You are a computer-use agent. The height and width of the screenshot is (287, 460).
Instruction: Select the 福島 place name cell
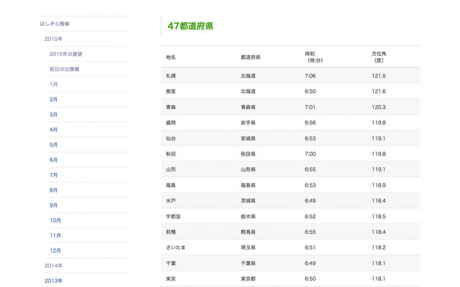tap(171, 185)
